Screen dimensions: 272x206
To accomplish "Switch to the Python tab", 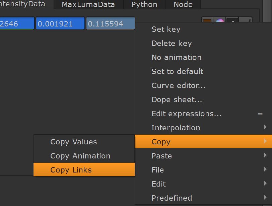I will click(144, 4).
